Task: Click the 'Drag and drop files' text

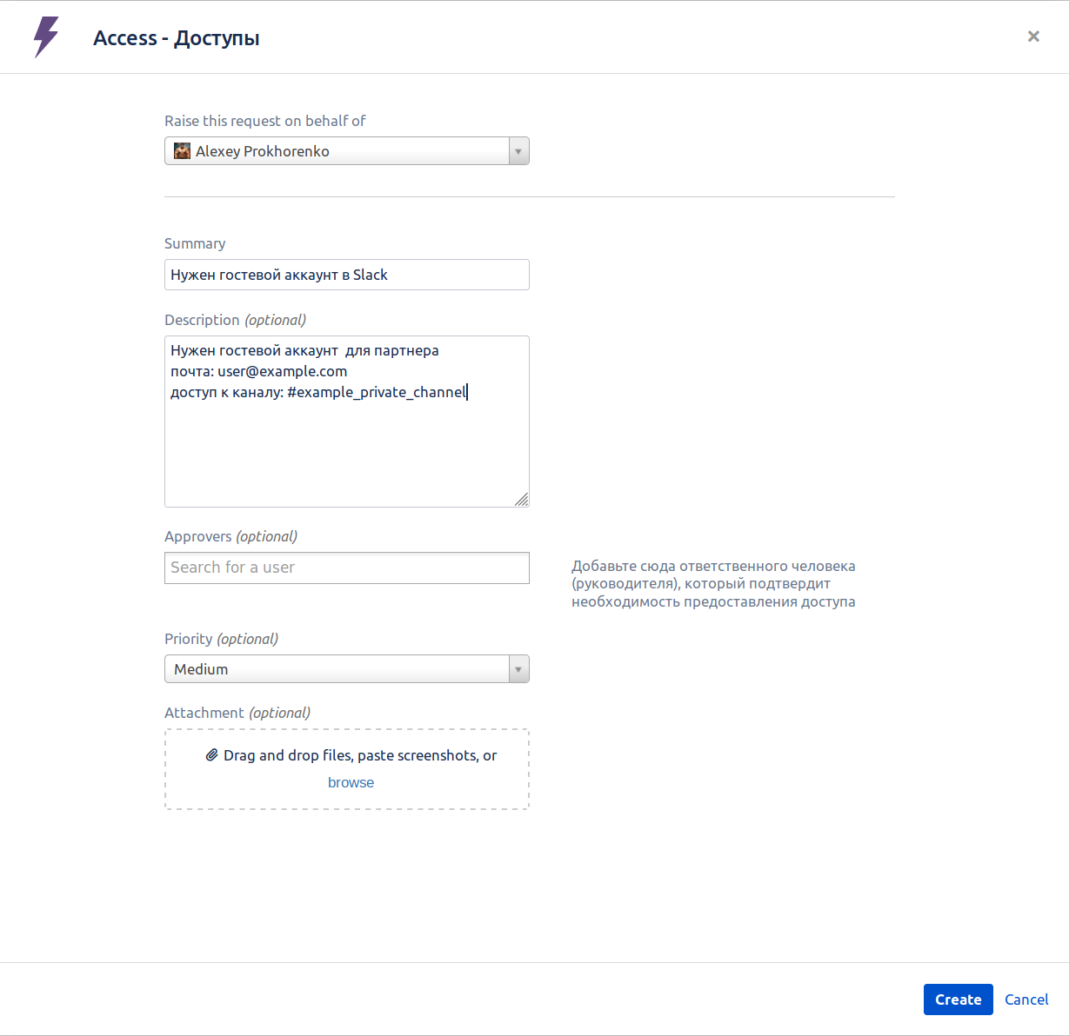Action: [359, 755]
